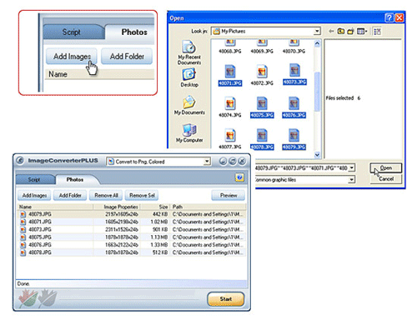Click the Path column header

point(208,207)
